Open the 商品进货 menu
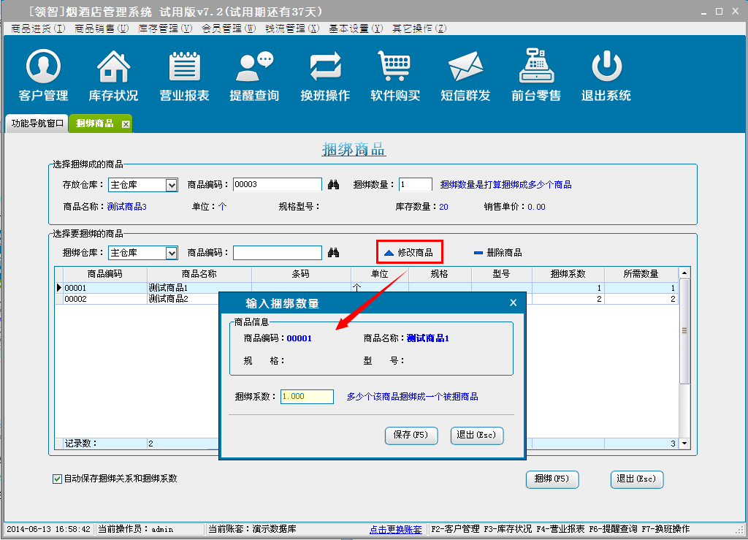The image size is (748, 540). coord(38,28)
